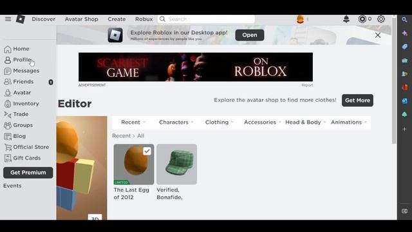Click the Recent breadcrumb link
This screenshot has width=412, height=232.
[121, 136]
